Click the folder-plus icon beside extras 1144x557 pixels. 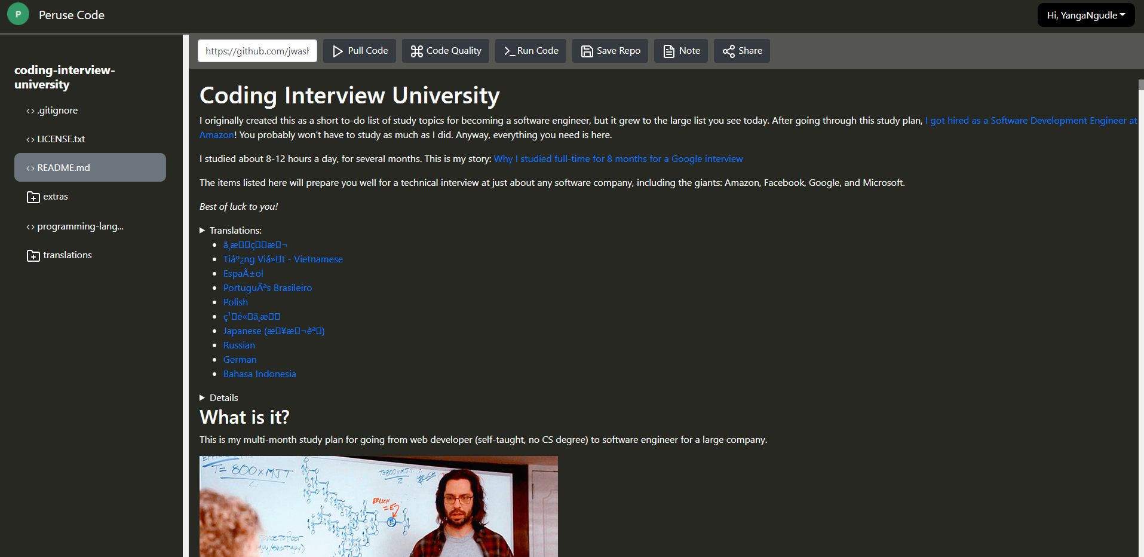coord(33,197)
